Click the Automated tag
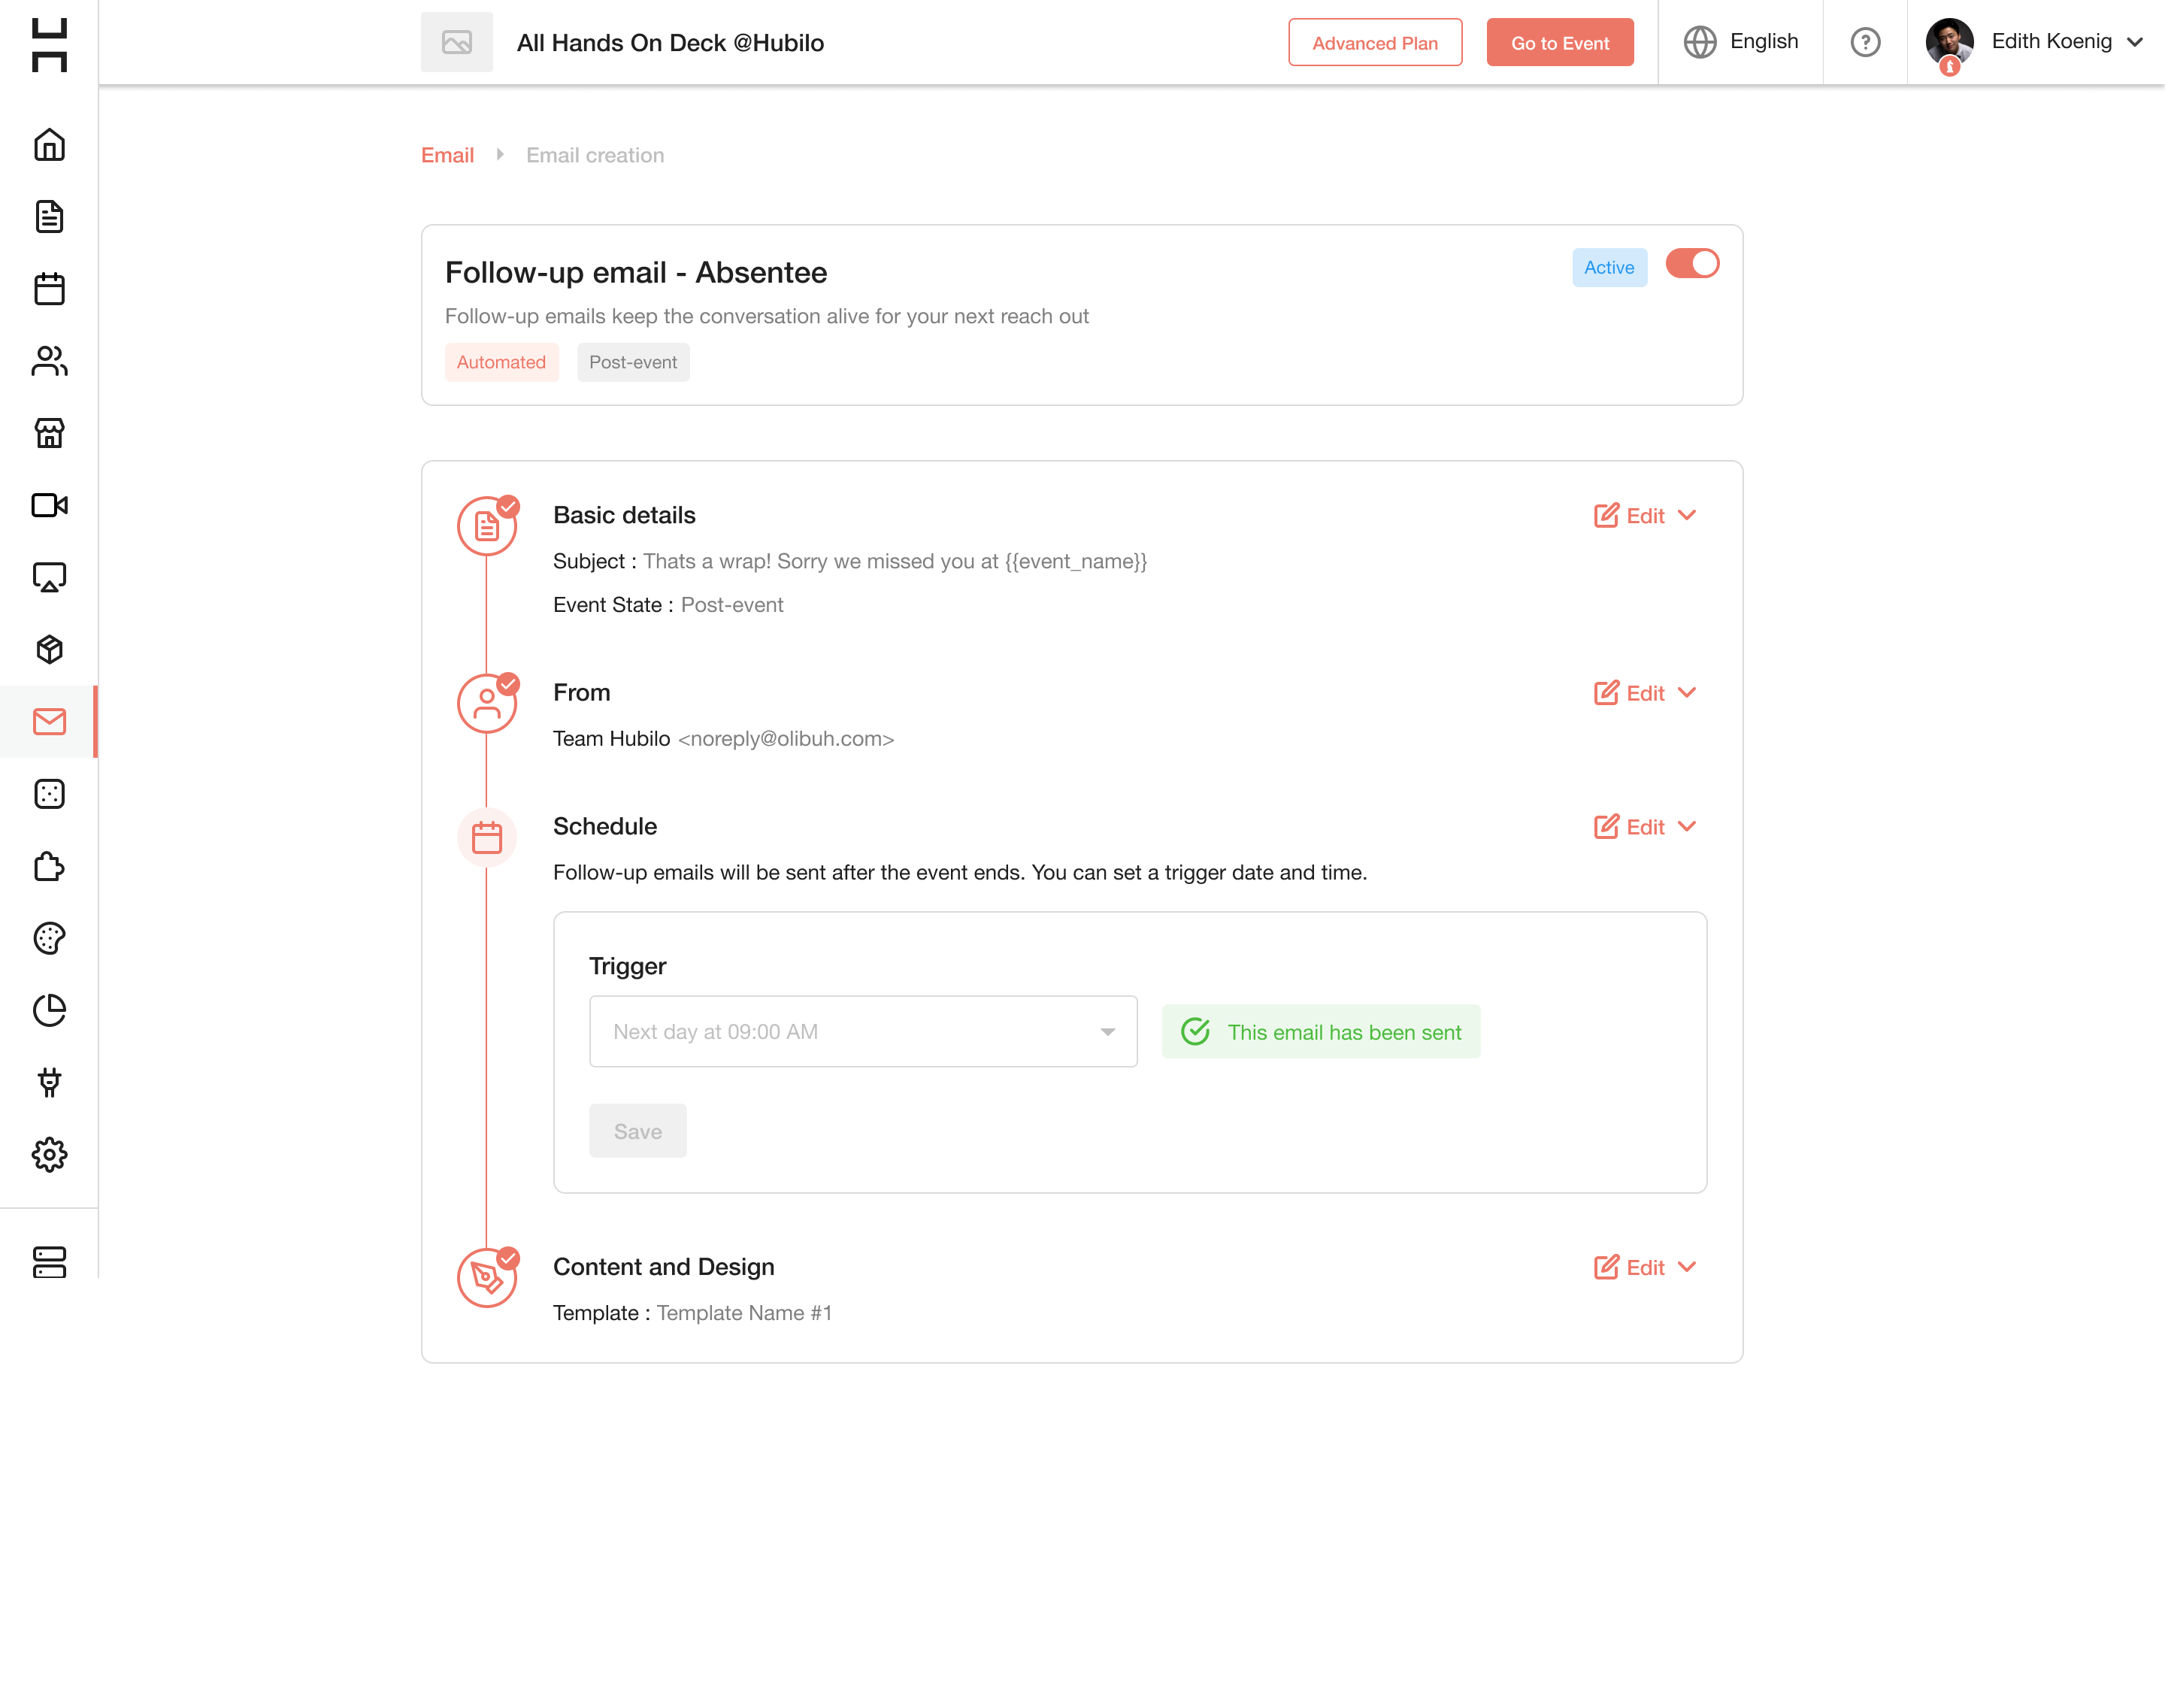The image size is (2165, 1708). tap(501, 362)
